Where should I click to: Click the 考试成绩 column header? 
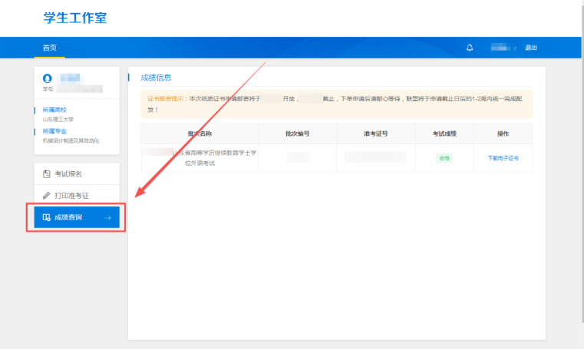tap(444, 133)
